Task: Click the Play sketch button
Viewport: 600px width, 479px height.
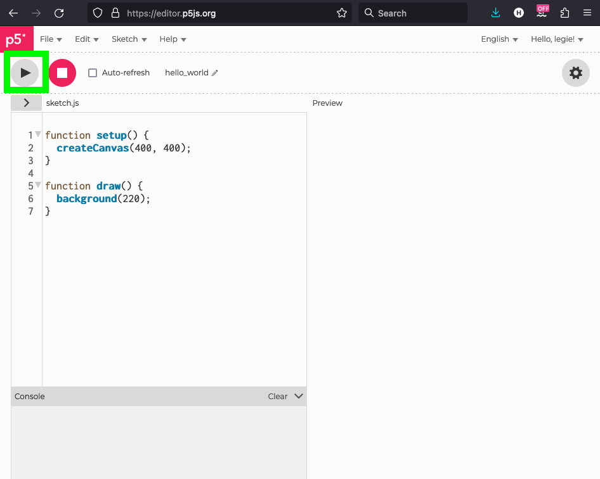Action: tap(25, 73)
